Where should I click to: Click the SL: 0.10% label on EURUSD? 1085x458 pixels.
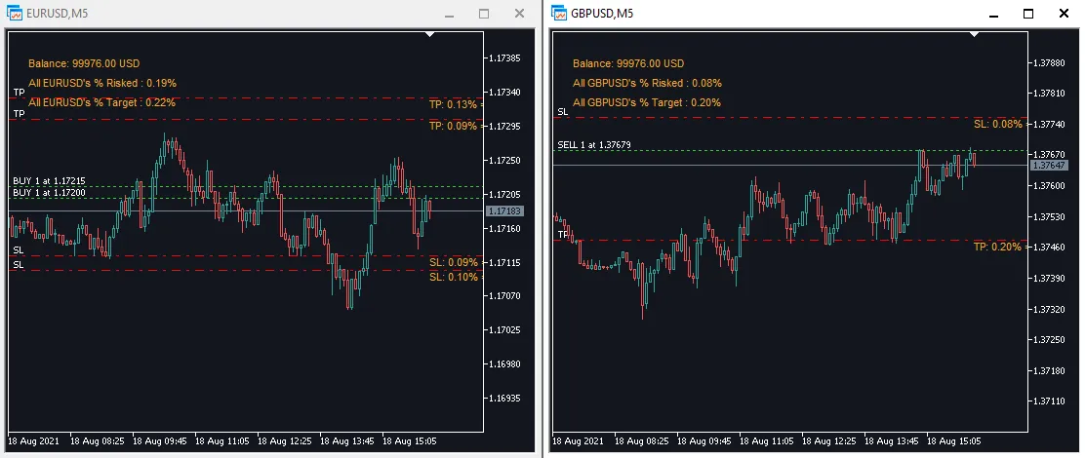[453, 277]
